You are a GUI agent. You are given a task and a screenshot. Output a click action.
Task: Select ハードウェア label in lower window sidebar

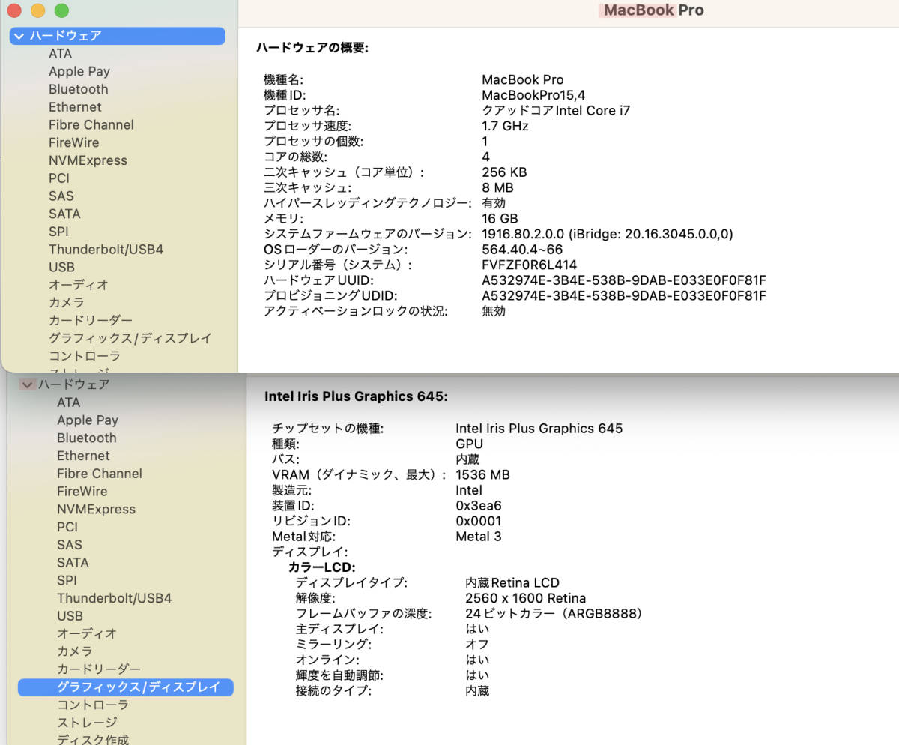[x=74, y=384]
